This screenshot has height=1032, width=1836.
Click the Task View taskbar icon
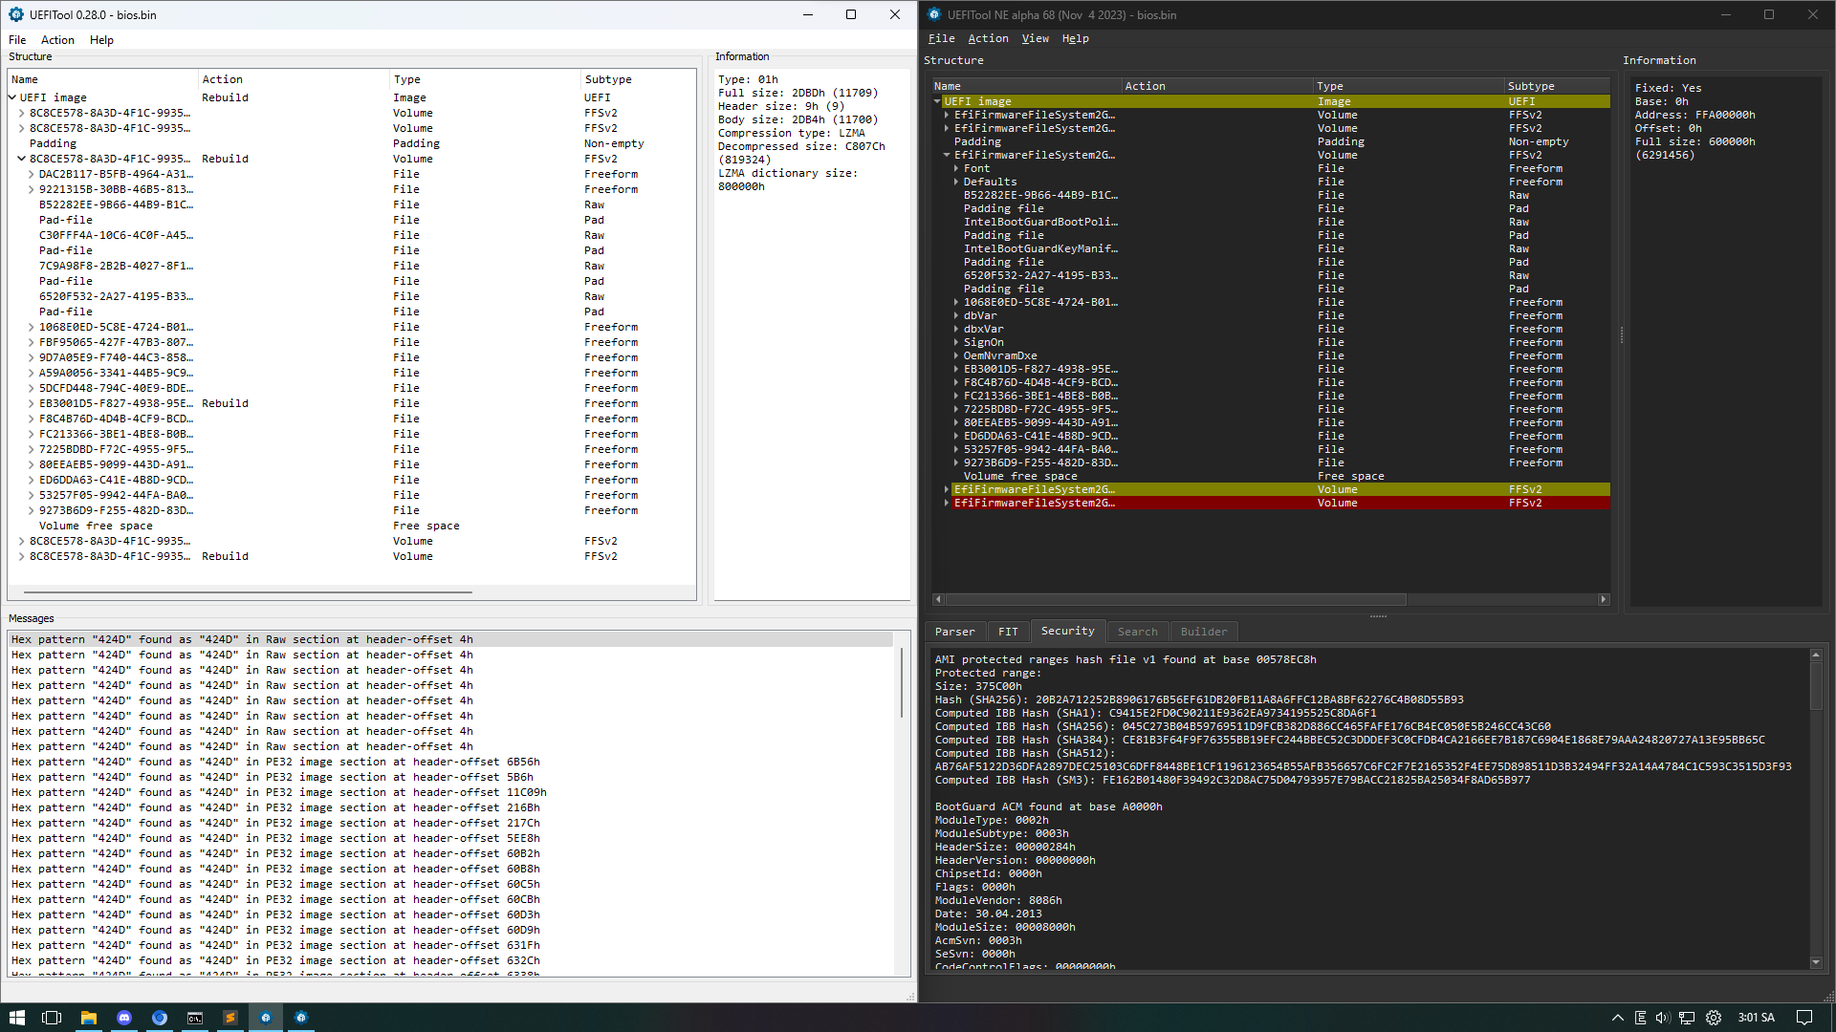tap(52, 1018)
